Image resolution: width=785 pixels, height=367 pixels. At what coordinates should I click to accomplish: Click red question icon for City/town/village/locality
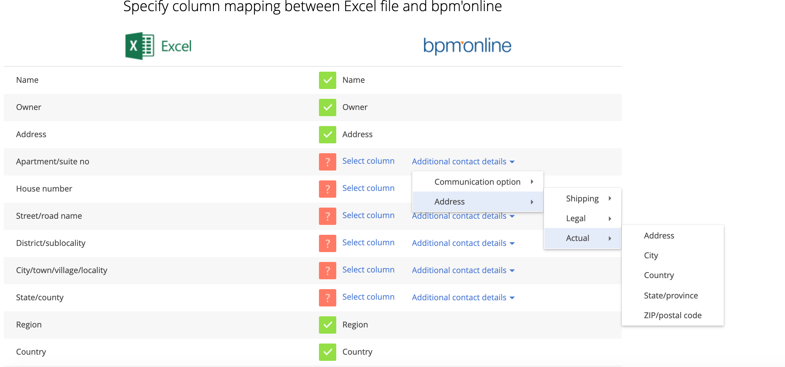click(327, 271)
